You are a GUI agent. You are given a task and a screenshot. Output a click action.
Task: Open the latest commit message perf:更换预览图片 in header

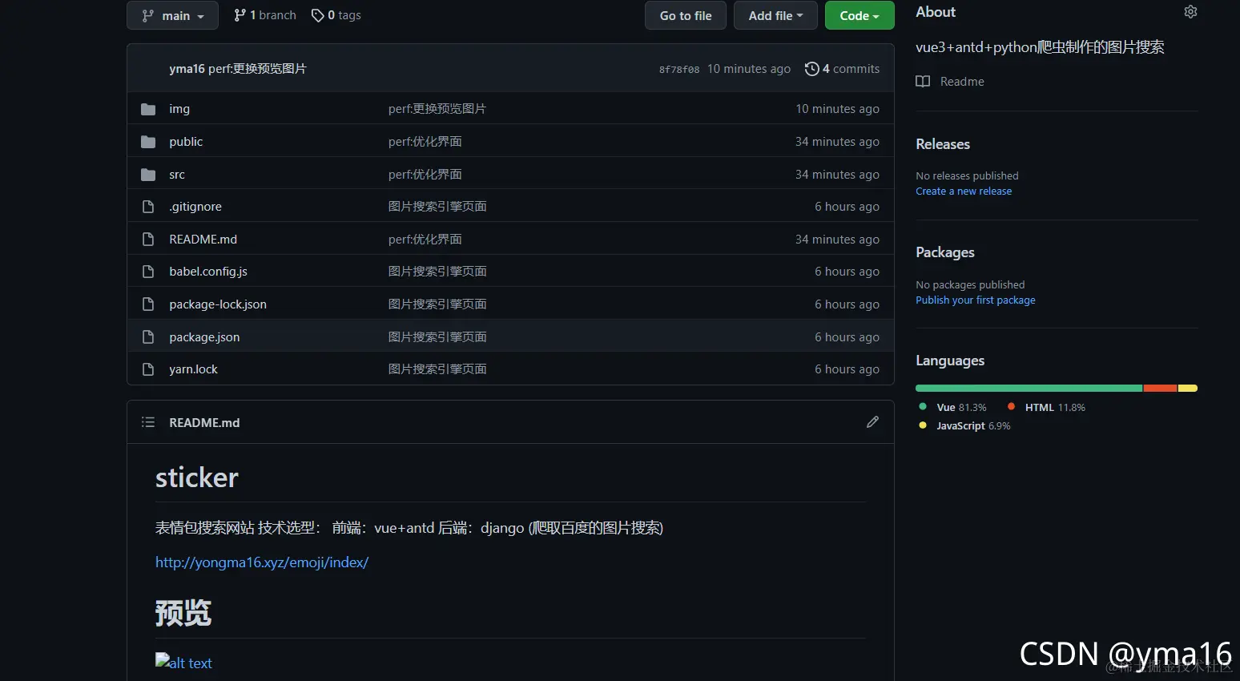(x=257, y=69)
